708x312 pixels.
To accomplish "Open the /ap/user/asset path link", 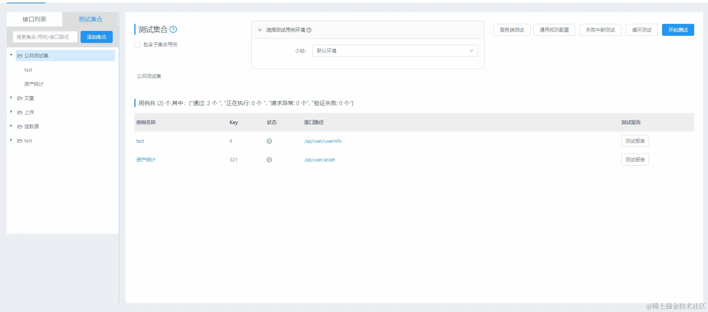I will click(319, 160).
